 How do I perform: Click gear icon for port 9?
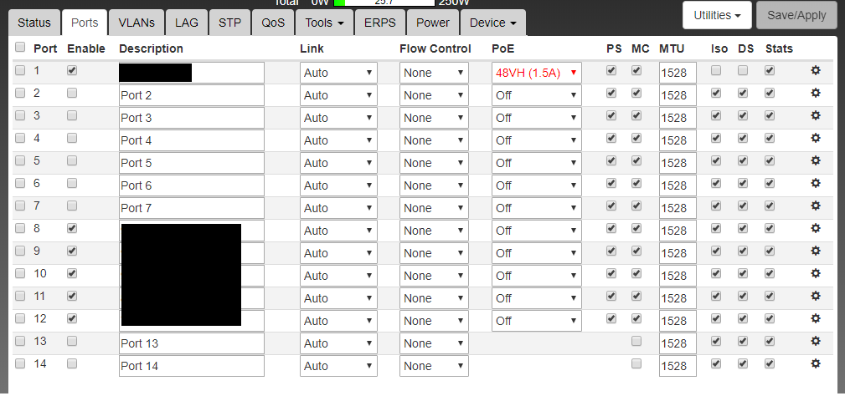tap(816, 251)
